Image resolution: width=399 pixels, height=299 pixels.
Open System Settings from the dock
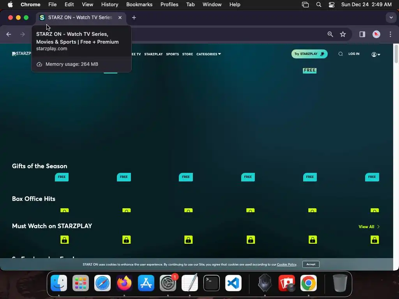pyautogui.click(x=168, y=283)
